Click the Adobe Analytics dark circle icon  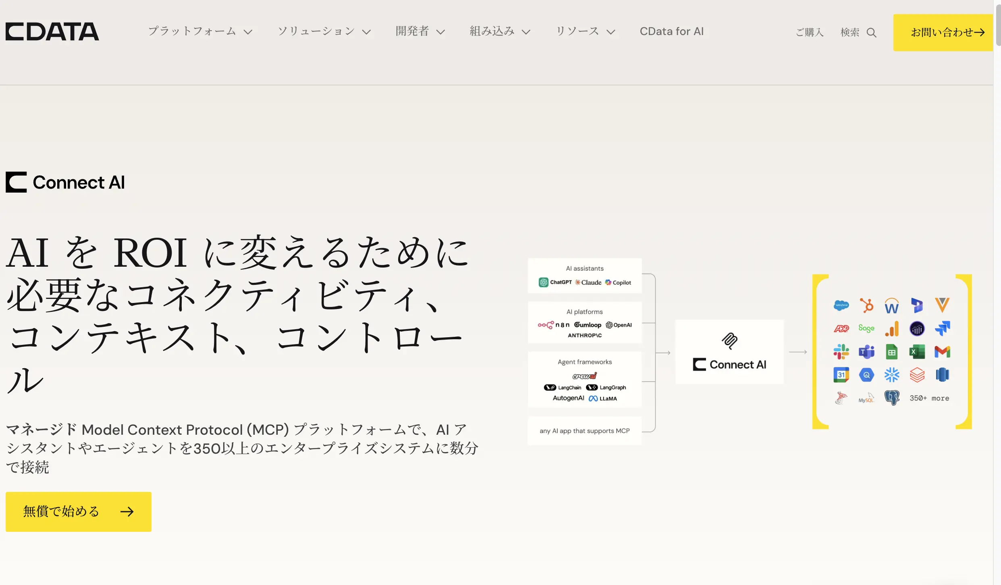point(917,329)
